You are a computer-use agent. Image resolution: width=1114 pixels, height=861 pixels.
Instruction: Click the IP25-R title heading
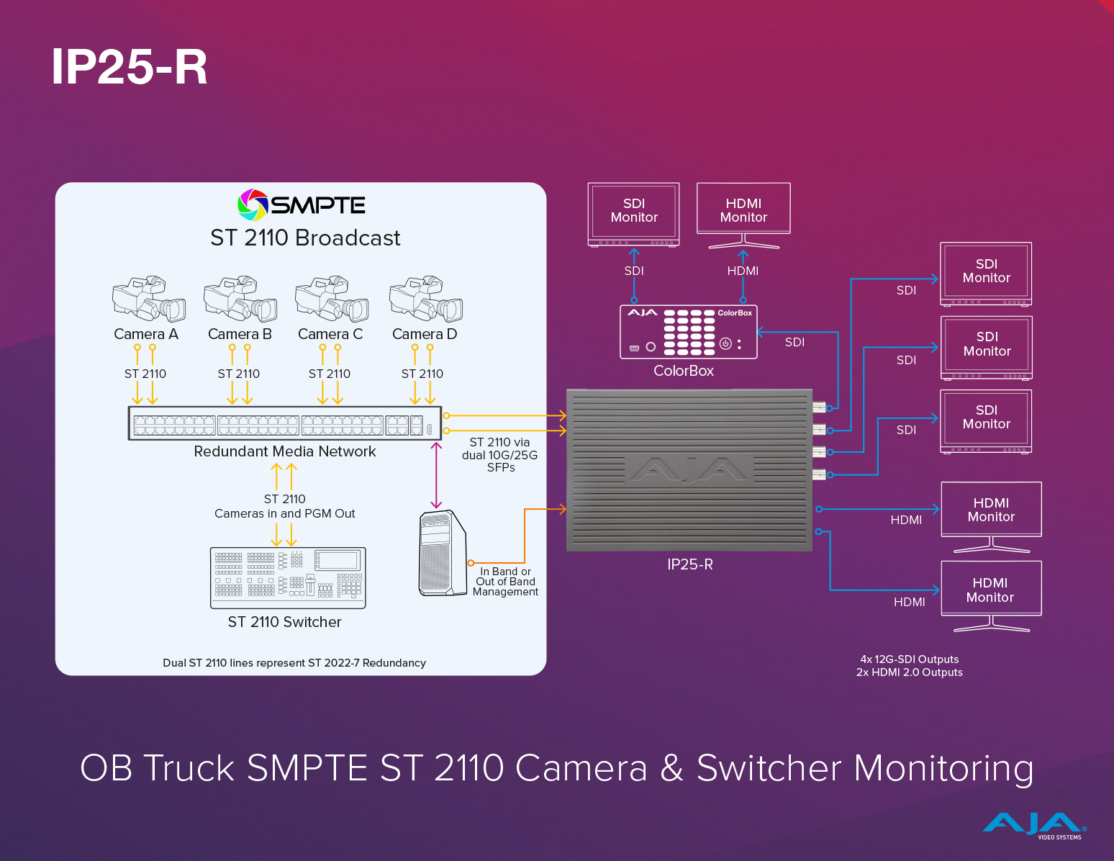130,67
